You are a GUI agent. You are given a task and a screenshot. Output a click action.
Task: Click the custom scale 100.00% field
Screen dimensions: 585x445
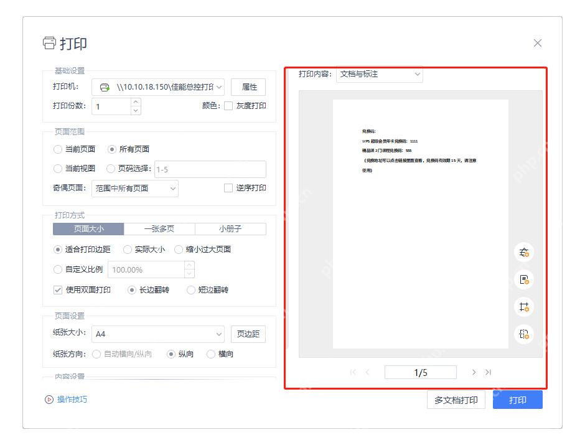[x=146, y=269]
